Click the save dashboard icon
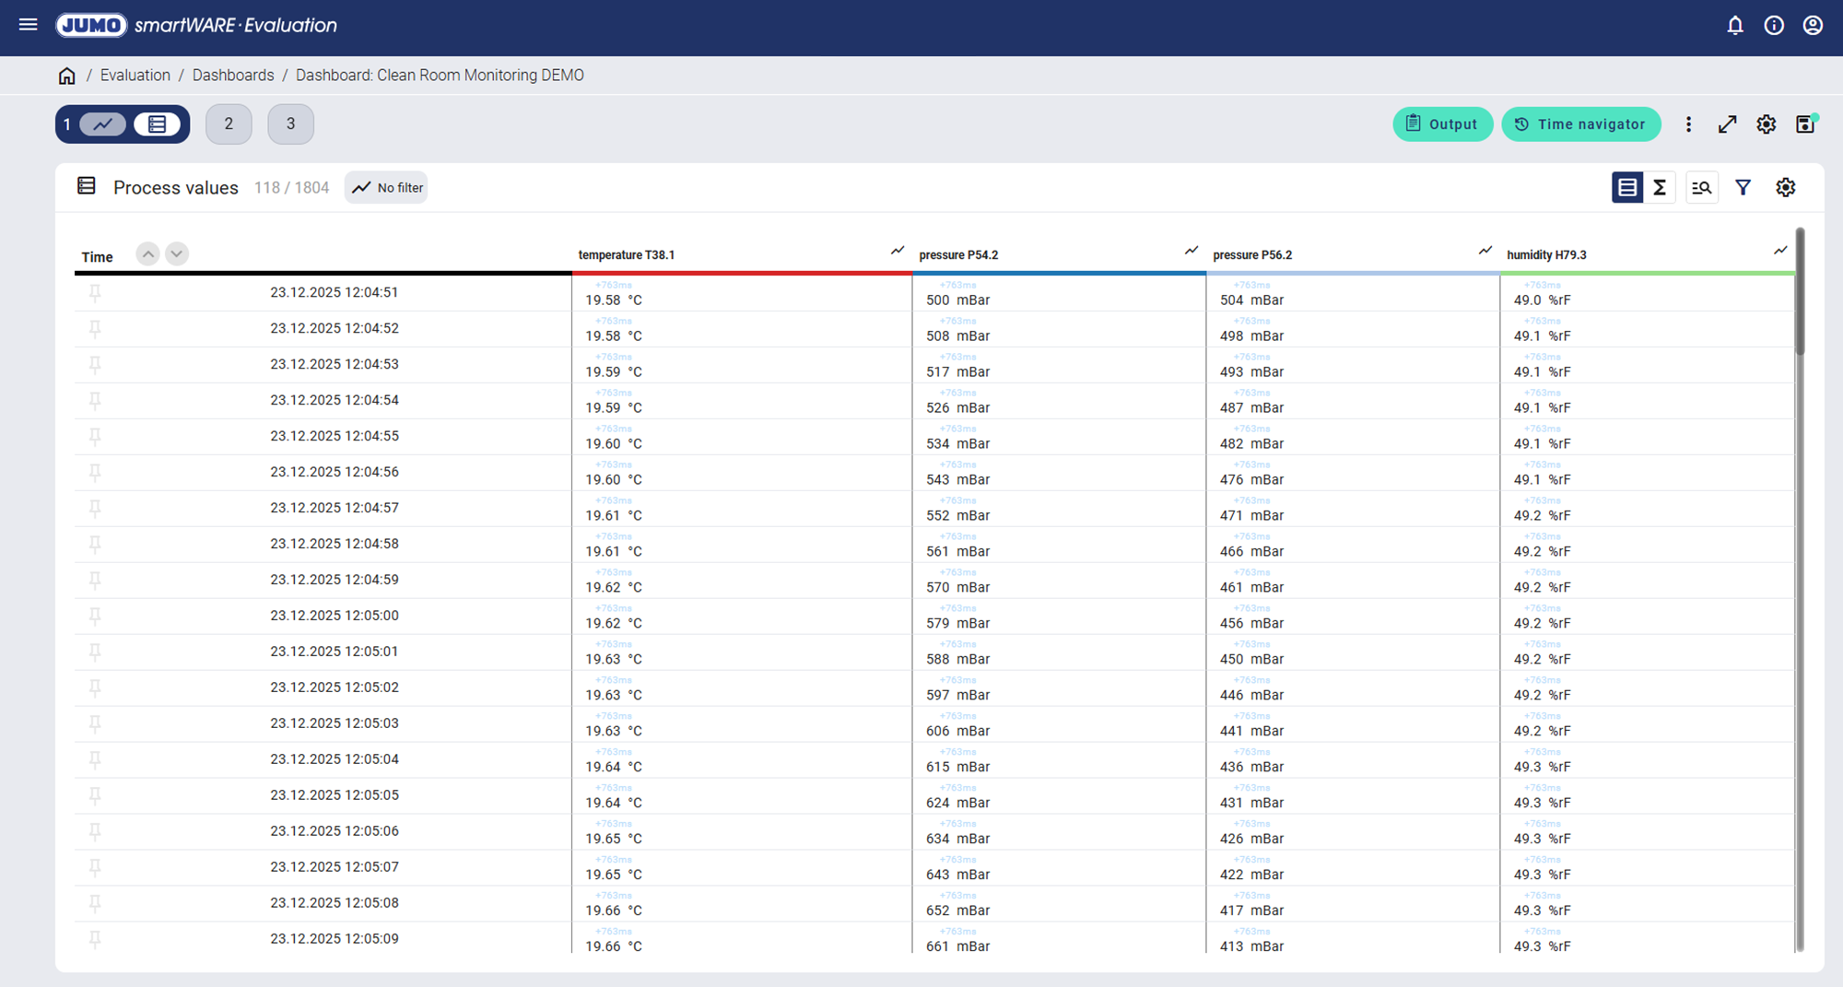 click(1805, 124)
